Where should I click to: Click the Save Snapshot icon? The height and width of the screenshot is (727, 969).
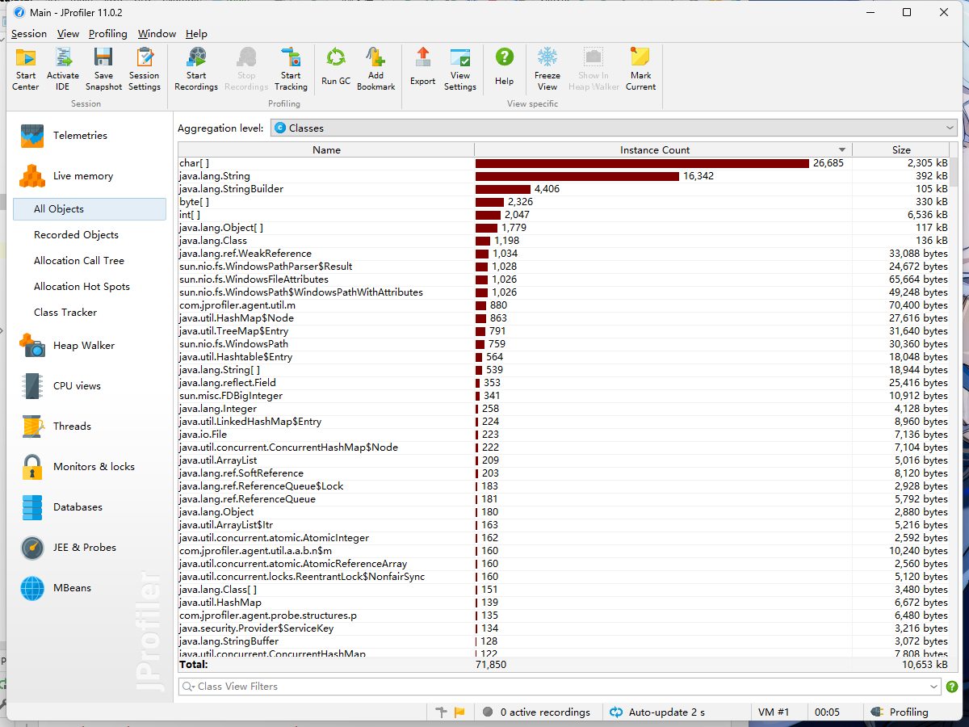pos(103,69)
